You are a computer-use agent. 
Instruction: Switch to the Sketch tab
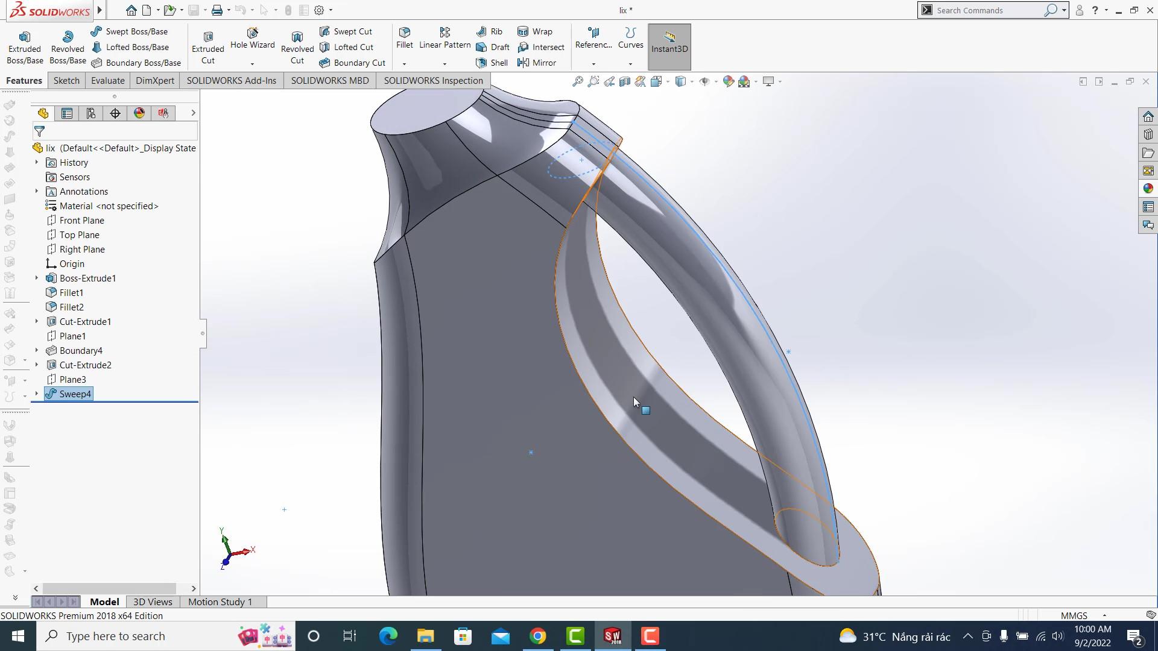click(x=66, y=80)
